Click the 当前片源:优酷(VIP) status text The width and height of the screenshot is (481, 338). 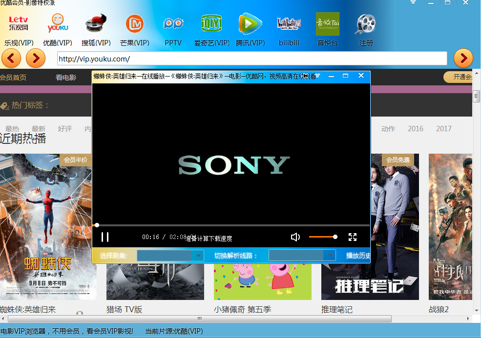tap(174, 331)
